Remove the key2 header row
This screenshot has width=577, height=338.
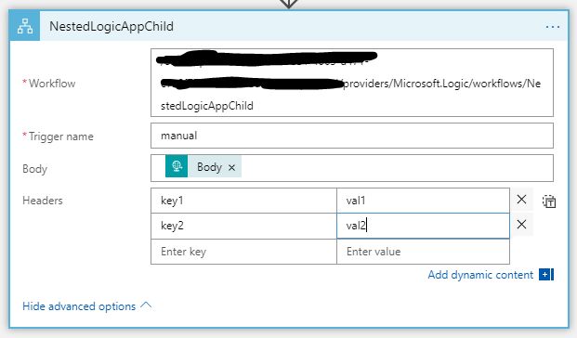point(521,225)
